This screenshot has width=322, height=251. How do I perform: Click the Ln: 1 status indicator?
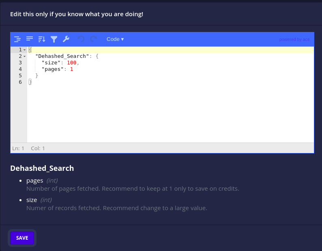(x=18, y=148)
